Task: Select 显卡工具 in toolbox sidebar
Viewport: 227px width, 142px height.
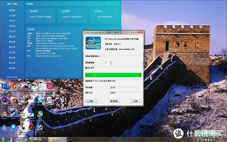Action: click(x=12, y=31)
